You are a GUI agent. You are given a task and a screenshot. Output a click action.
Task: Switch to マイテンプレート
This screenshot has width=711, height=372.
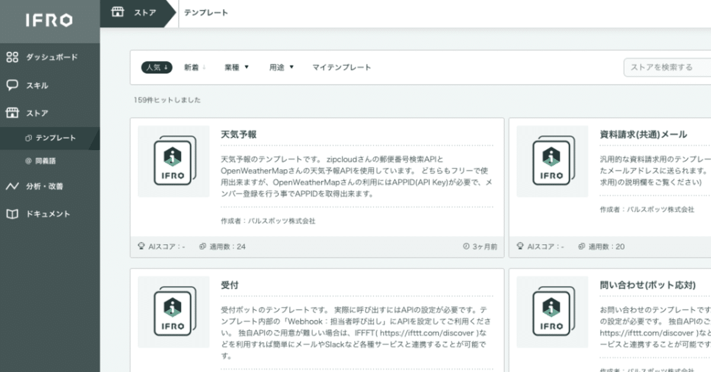pos(342,67)
